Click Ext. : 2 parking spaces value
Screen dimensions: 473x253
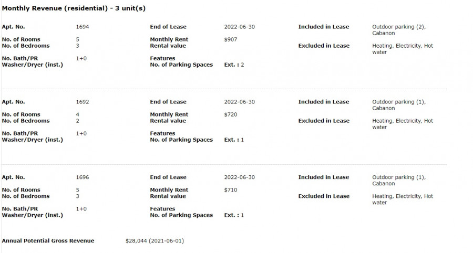(x=234, y=65)
